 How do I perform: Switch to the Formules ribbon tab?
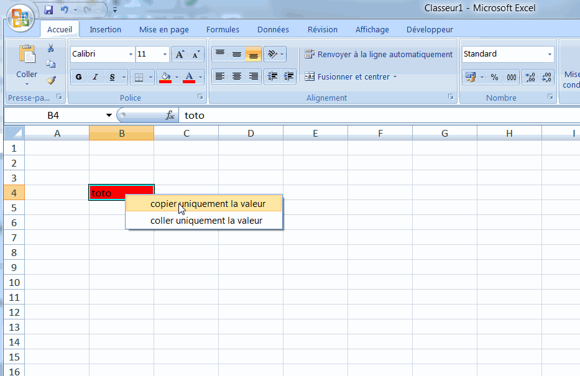tap(223, 29)
